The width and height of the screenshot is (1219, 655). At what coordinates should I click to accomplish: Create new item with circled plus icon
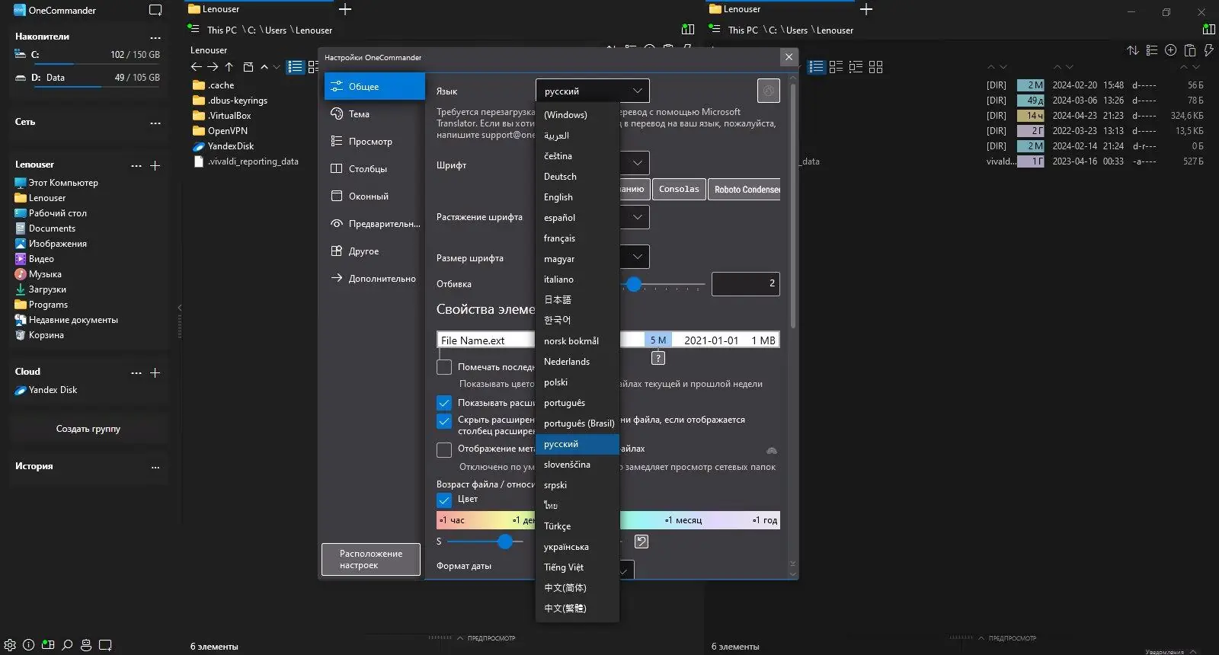[1171, 50]
